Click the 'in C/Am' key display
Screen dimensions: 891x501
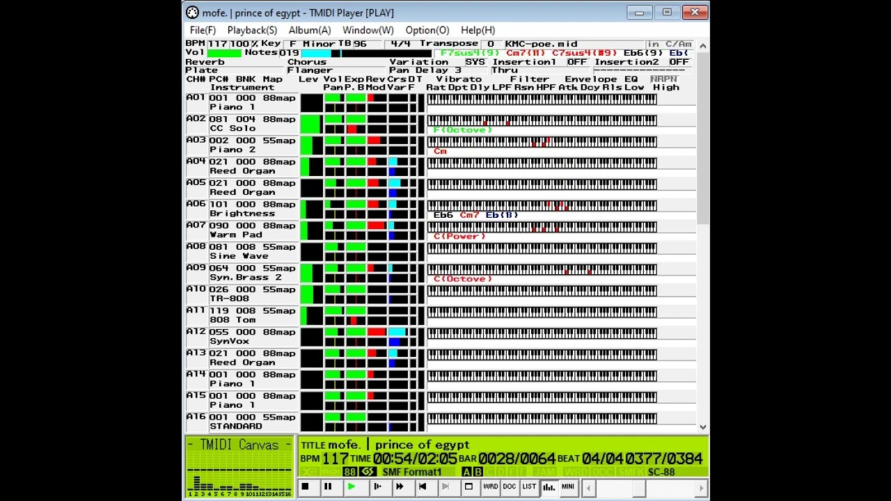pos(669,44)
